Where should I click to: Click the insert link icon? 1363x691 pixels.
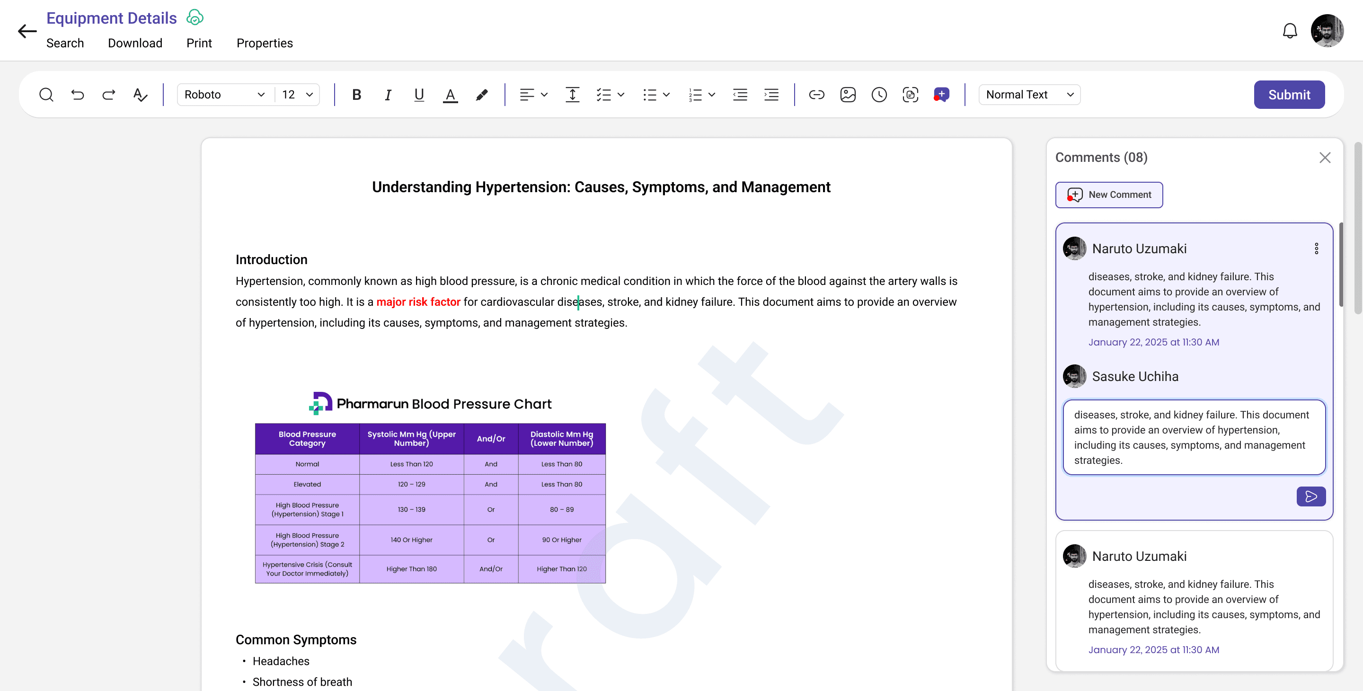[x=816, y=95]
